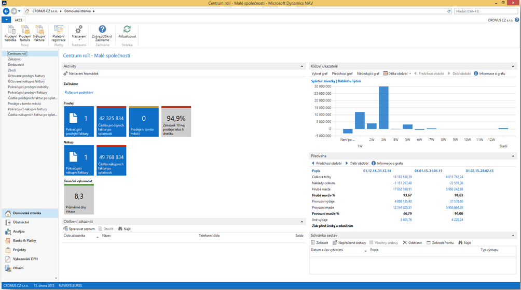Select Zákazníci in the left tree
The width and height of the screenshot is (521, 290).
click(16, 59)
